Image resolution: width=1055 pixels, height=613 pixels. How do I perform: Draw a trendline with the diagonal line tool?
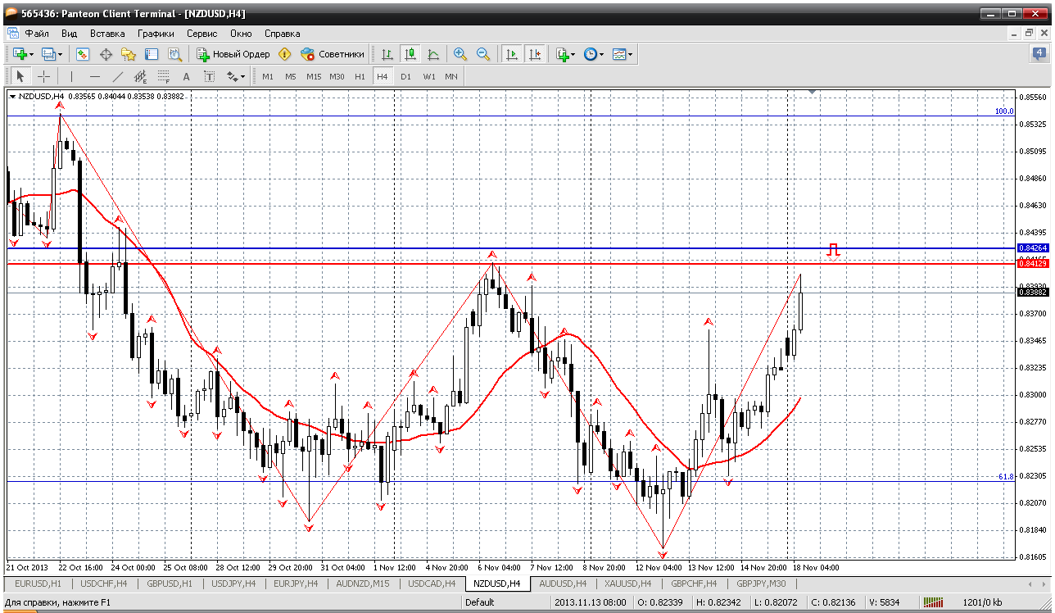[117, 76]
